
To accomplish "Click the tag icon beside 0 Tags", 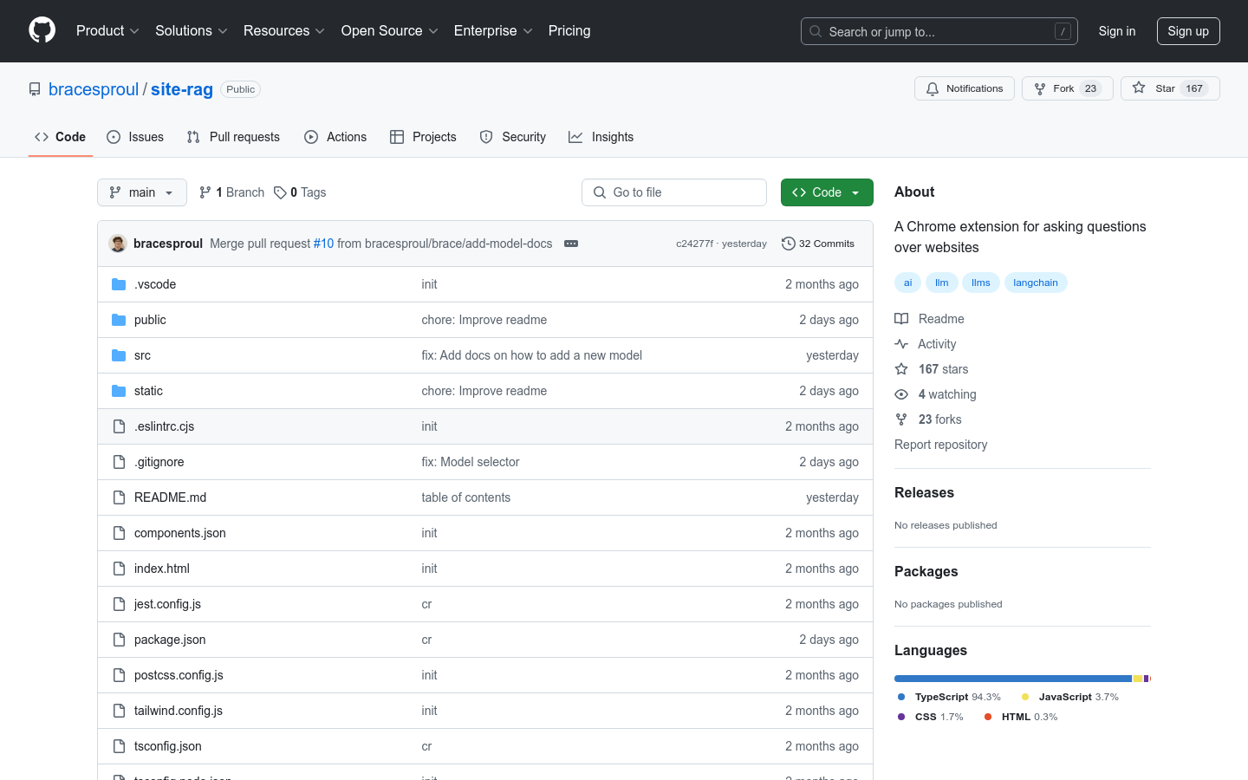I will tap(280, 192).
